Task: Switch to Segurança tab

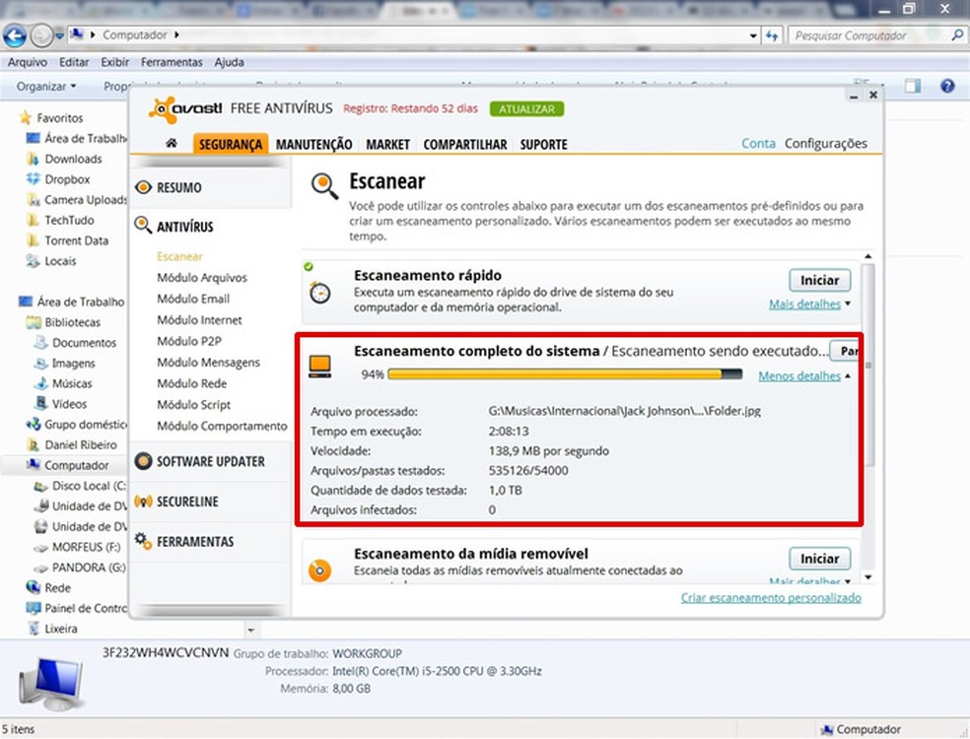Action: [231, 144]
